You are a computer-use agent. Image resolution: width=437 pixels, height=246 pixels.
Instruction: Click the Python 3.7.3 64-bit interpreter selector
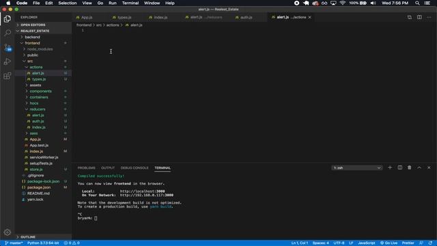[43, 243]
